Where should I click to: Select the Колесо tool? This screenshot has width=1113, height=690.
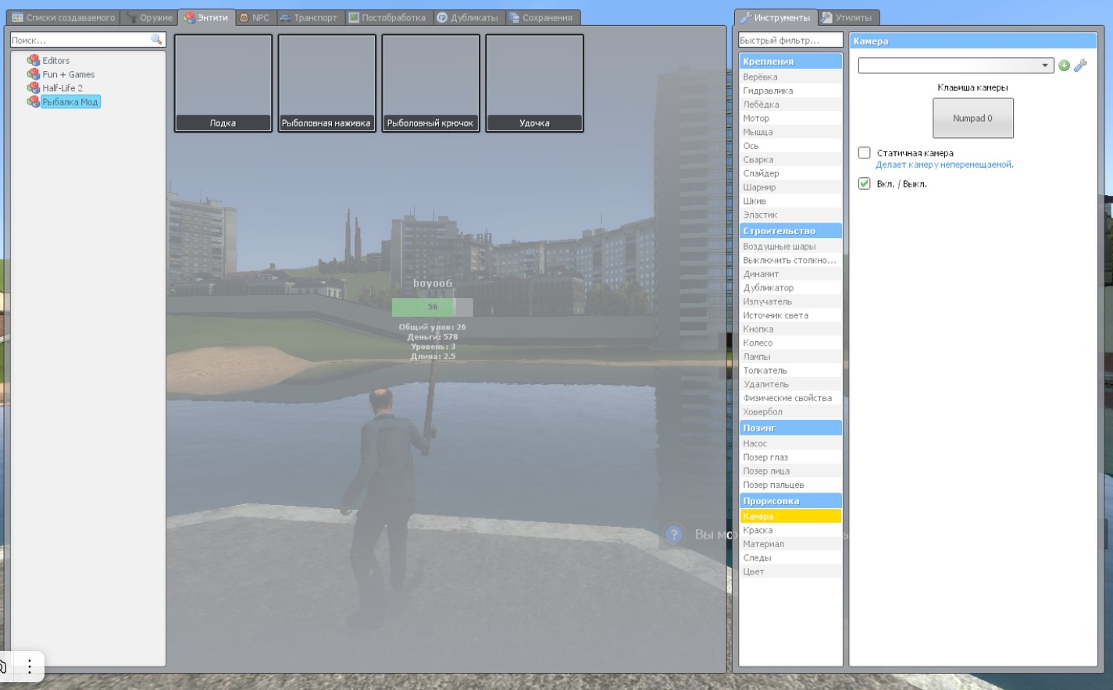(790, 343)
